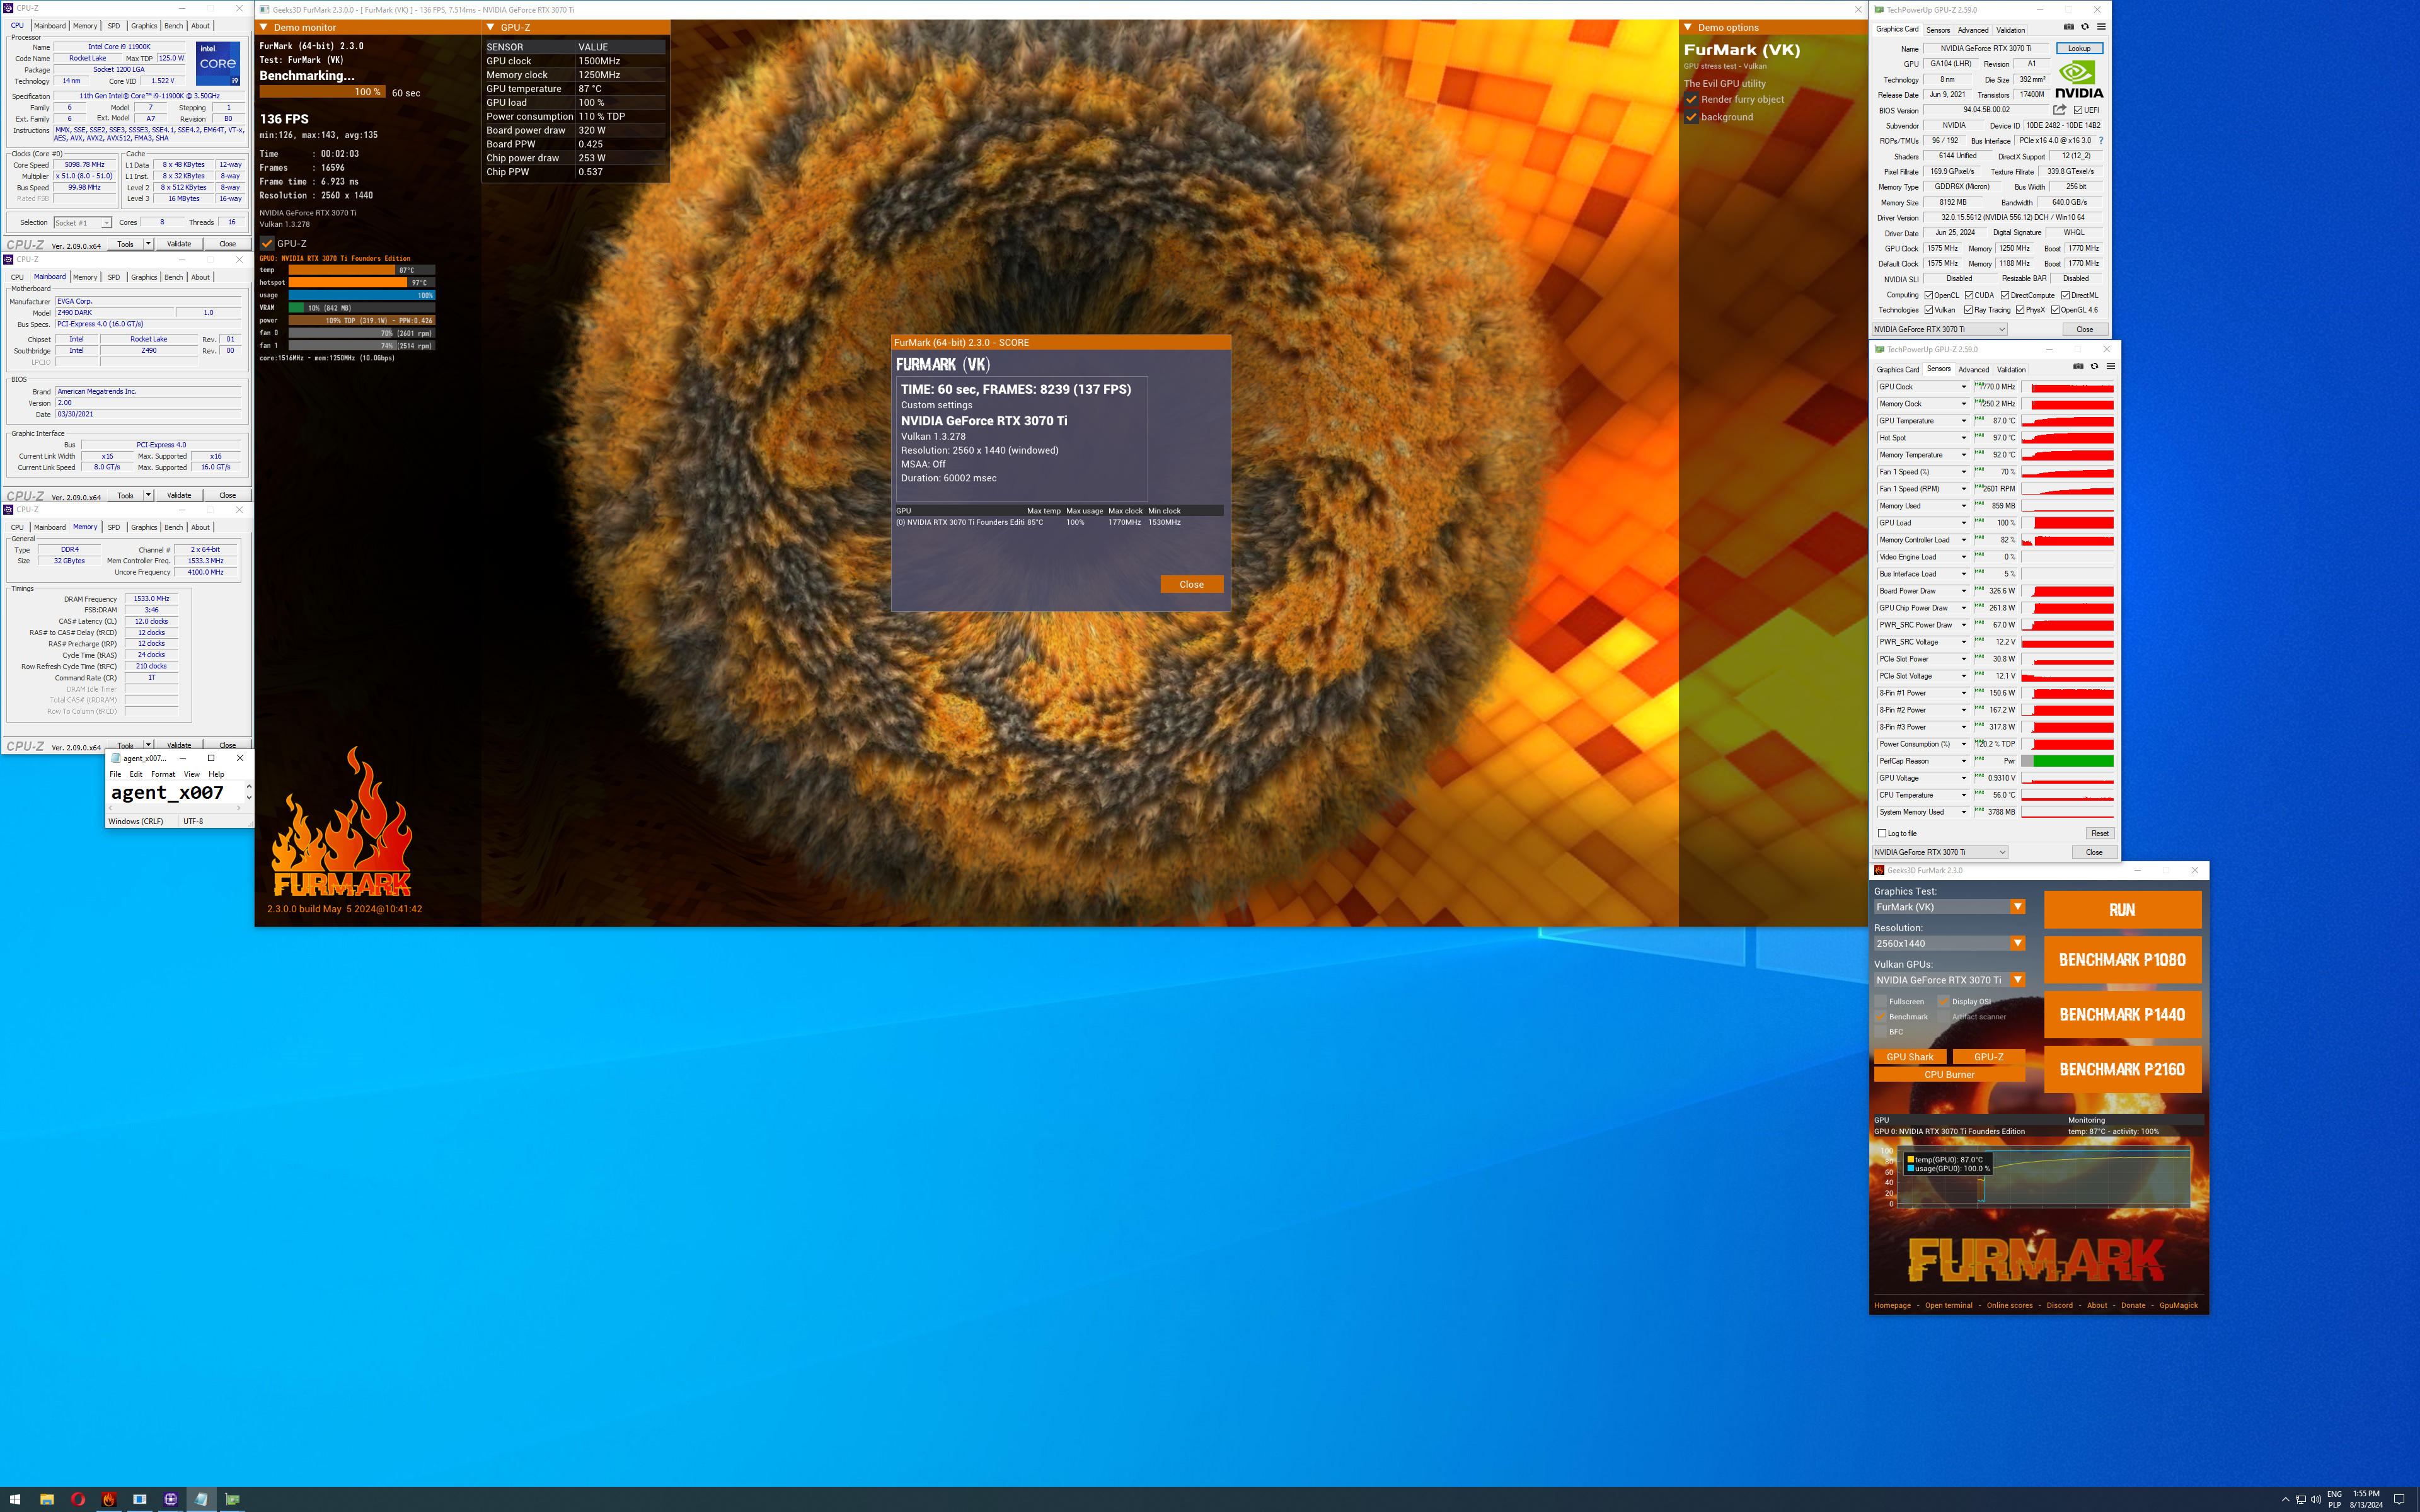Close the FurMark score dialog with Close button
The image size is (2420, 1512).
[1191, 584]
